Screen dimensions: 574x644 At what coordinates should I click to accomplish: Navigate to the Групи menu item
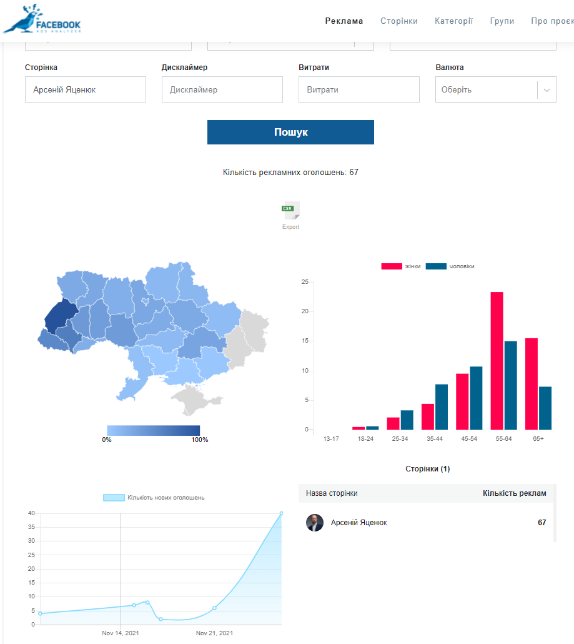click(x=502, y=21)
